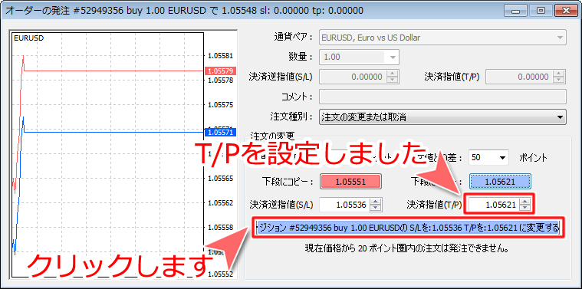Increase S/L 1.05536 with up arrow
Screen dimensions: 582x289
[x=376, y=201]
